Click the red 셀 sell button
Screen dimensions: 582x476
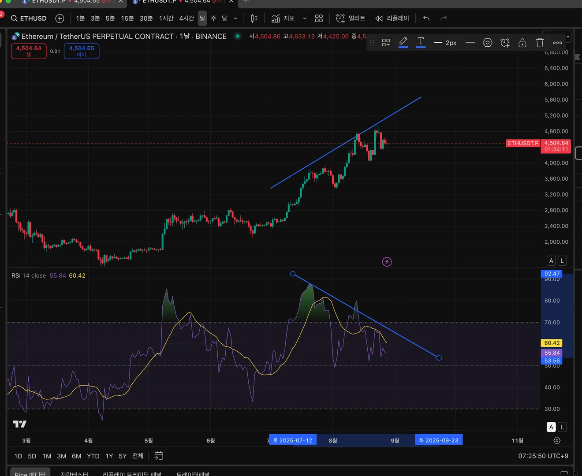(x=29, y=51)
